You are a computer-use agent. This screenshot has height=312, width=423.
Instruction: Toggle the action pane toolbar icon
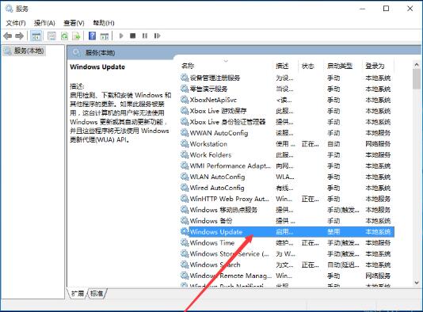[x=104, y=36]
